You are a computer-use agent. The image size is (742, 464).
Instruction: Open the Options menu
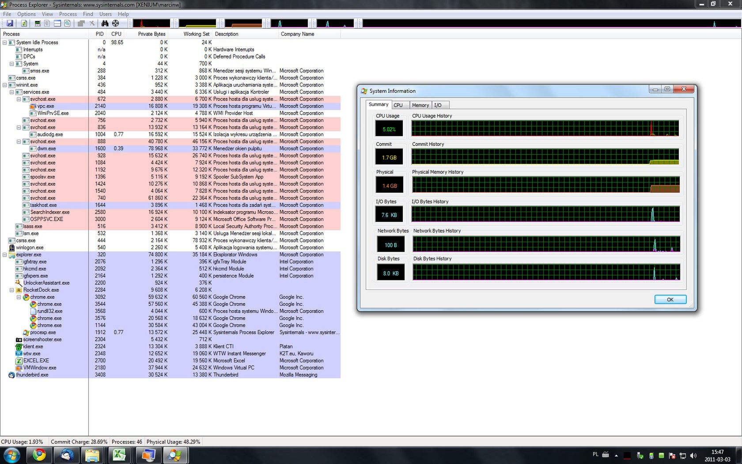pos(26,14)
